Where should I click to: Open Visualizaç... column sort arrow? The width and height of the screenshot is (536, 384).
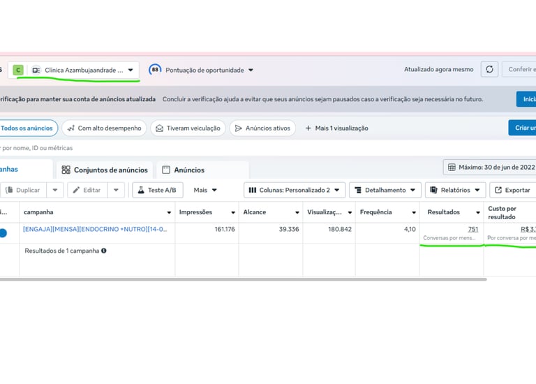pyautogui.click(x=350, y=212)
